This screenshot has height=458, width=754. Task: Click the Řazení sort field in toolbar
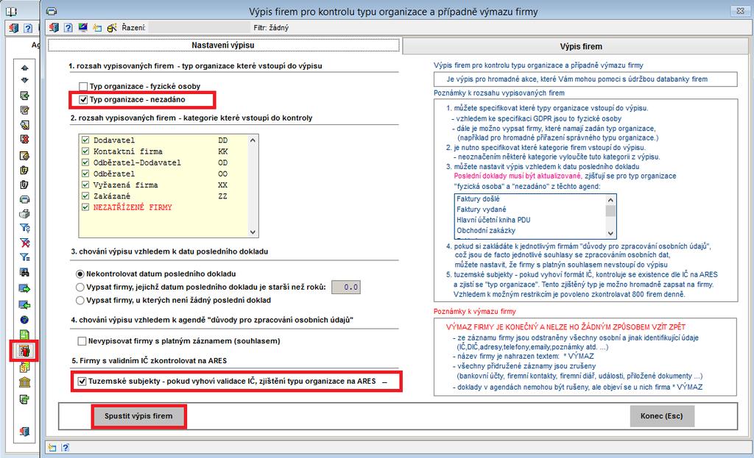(x=199, y=27)
